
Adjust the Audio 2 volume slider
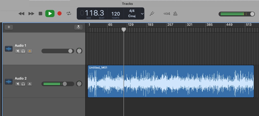click(58, 84)
